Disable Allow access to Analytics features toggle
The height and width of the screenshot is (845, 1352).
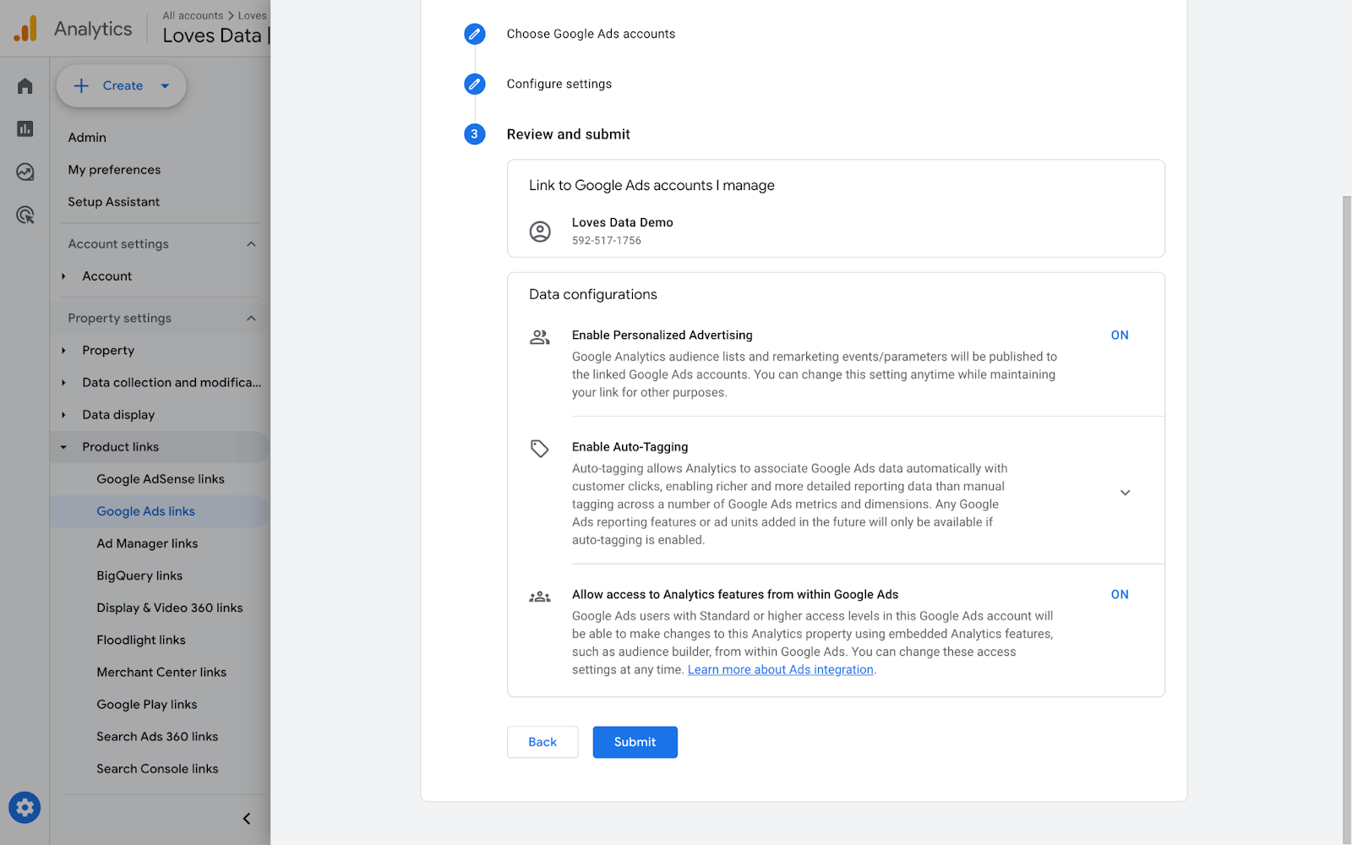click(1119, 594)
